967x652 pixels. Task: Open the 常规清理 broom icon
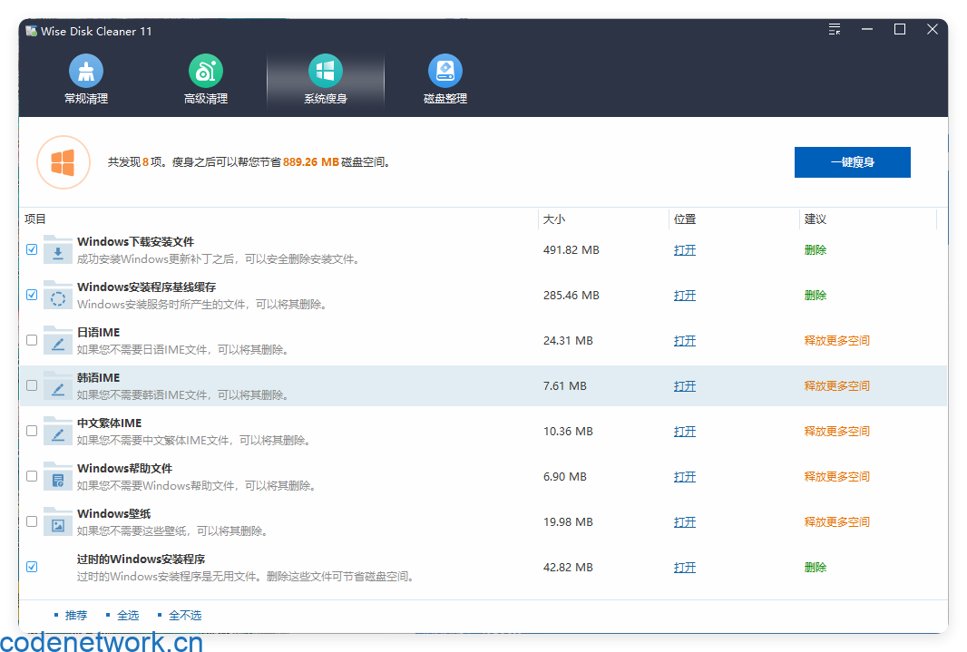[x=85, y=71]
